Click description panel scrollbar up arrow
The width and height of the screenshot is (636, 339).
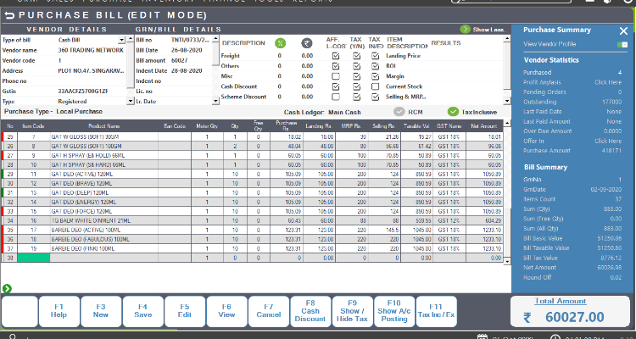tap(507, 39)
